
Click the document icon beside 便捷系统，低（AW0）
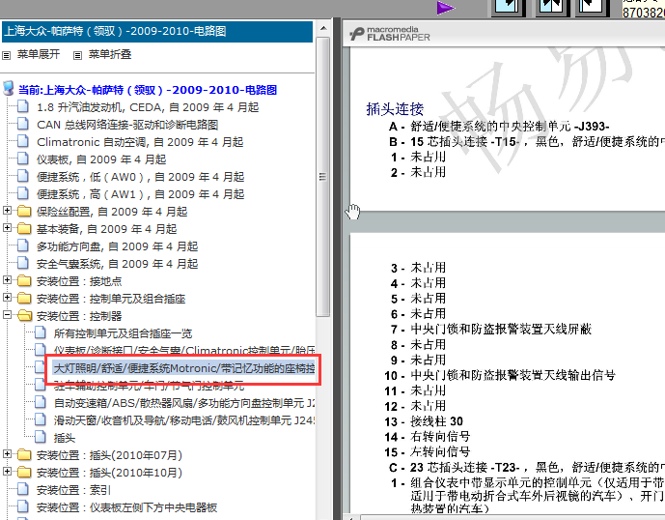(x=23, y=176)
